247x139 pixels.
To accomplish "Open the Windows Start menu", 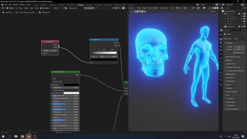I will coord(3,136).
